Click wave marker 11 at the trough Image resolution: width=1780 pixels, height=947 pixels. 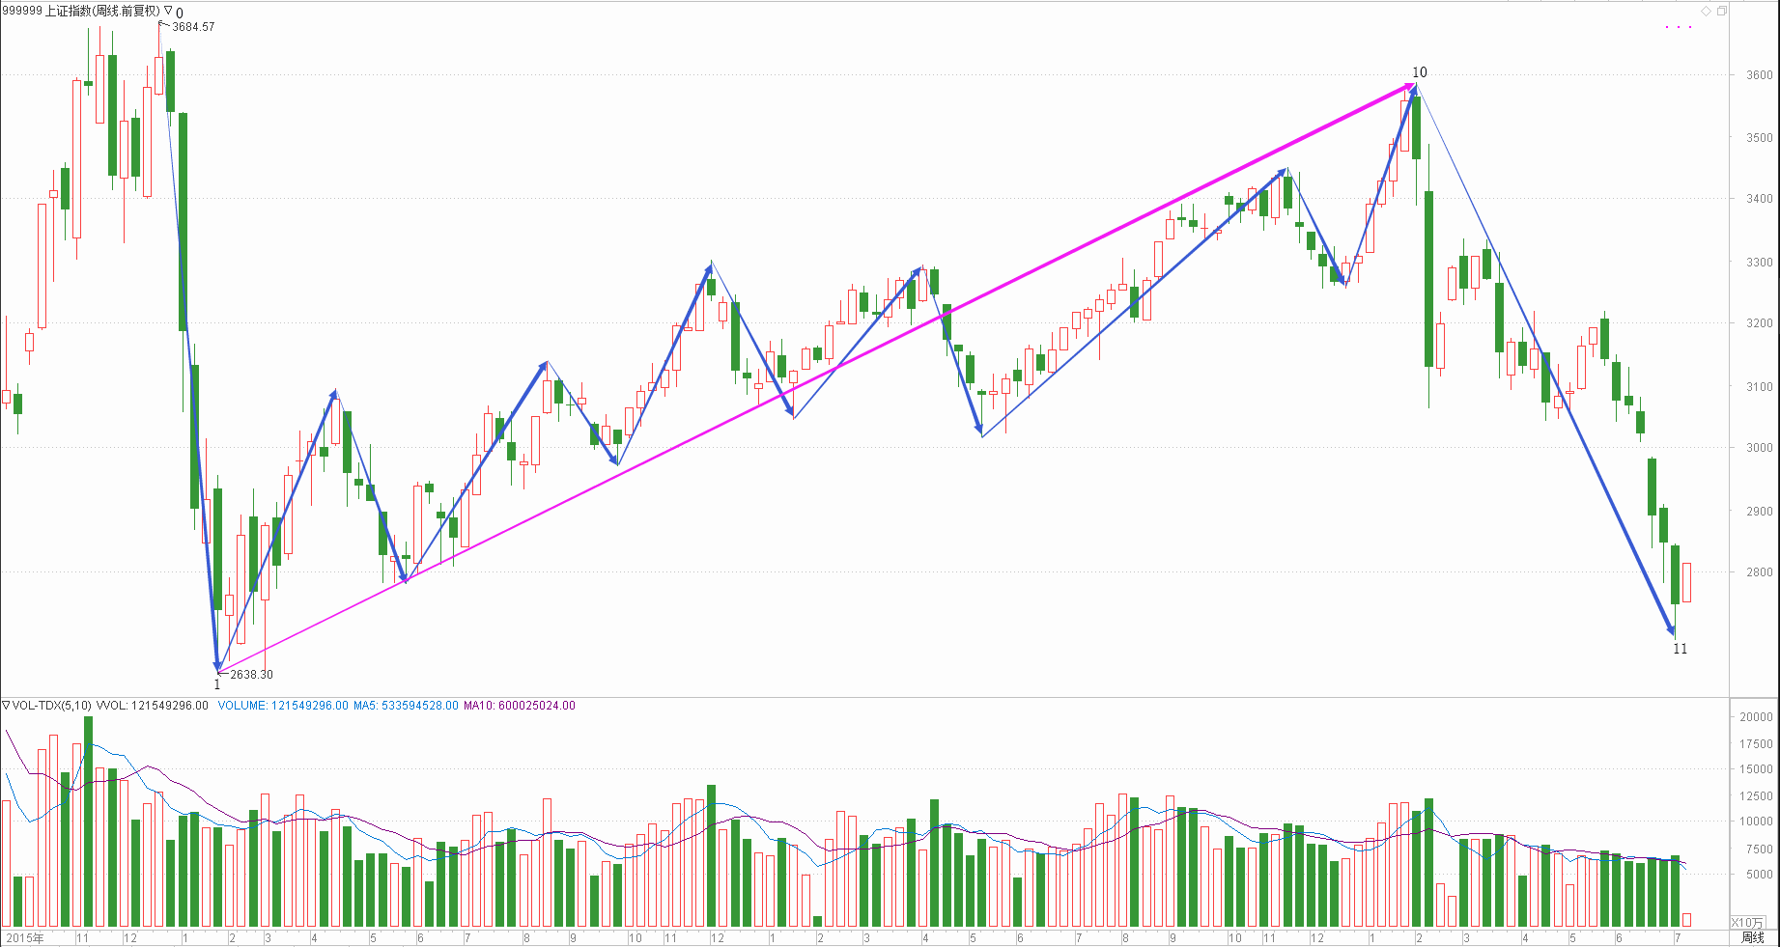click(x=1680, y=649)
